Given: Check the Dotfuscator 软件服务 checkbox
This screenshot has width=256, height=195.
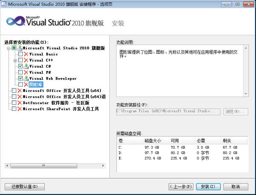Looking at the screenshot, I should 14,103.
